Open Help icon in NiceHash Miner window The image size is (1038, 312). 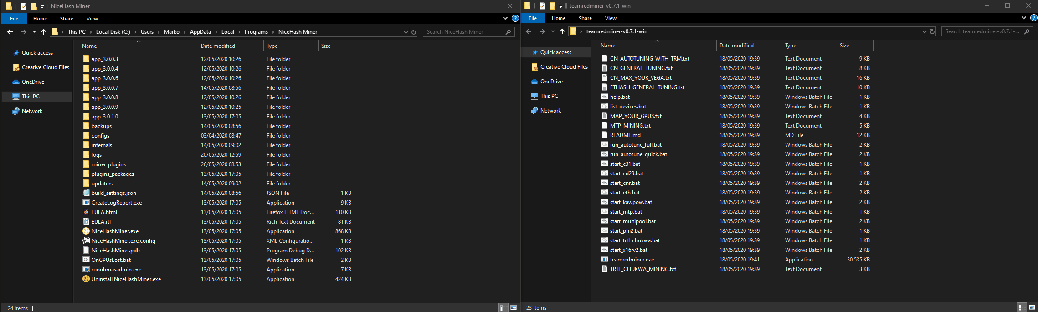coord(515,18)
